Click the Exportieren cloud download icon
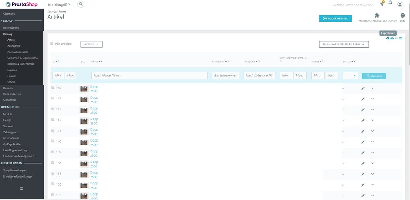 [x=388, y=38]
